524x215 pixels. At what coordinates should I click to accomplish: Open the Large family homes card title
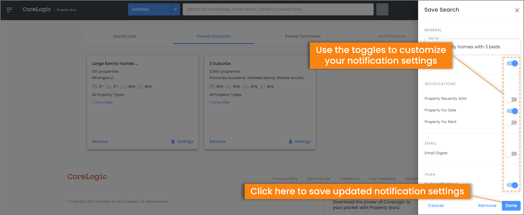(115, 64)
